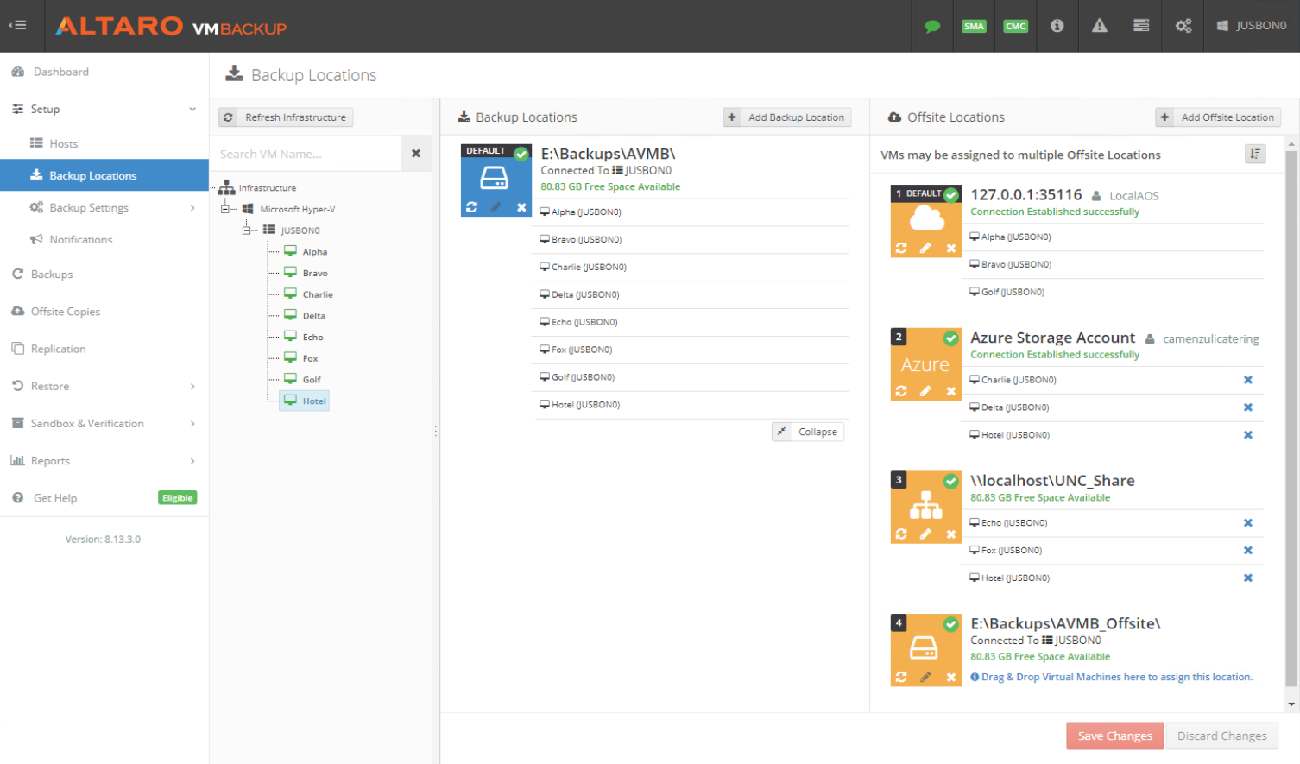
Task: Click Refresh Infrastructure
Action: (x=286, y=117)
